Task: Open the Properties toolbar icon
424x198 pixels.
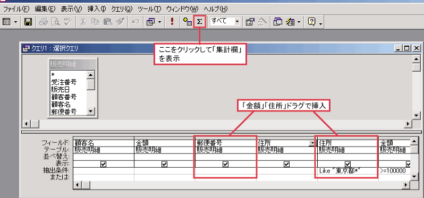Action: coord(250,22)
